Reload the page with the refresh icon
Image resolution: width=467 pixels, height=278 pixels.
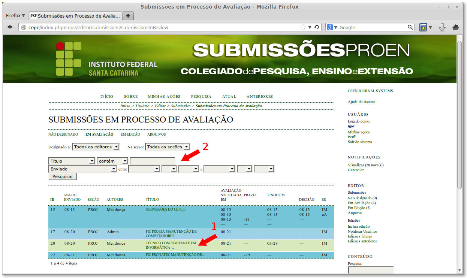(316, 27)
